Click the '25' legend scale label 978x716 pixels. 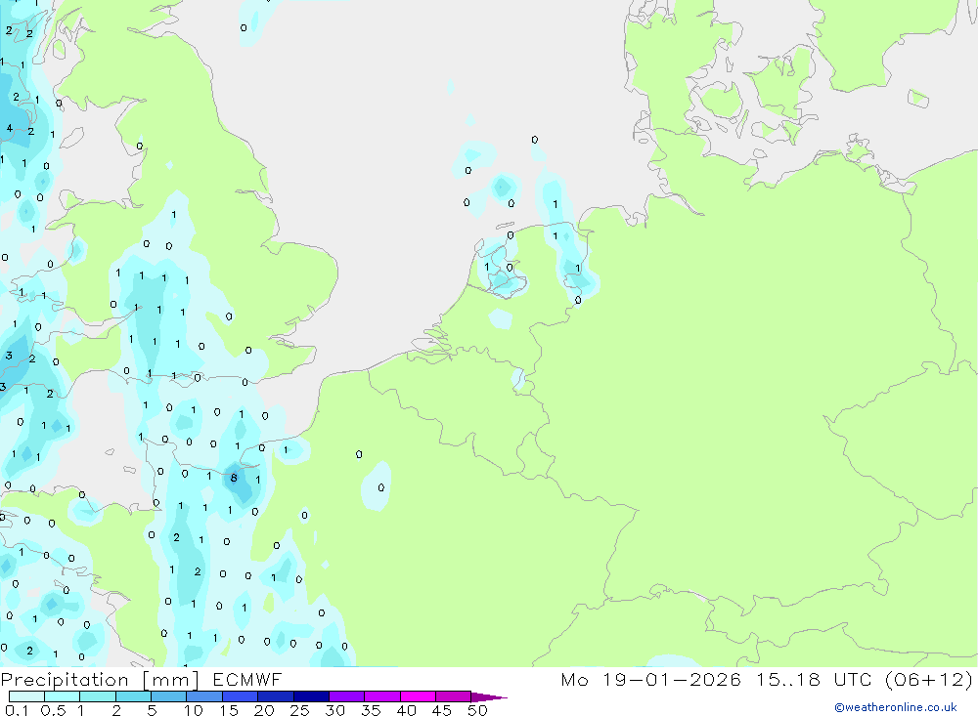299,710
